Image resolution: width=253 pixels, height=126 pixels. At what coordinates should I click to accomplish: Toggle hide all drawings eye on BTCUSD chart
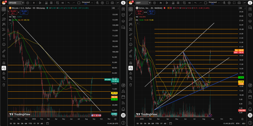[4, 78]
